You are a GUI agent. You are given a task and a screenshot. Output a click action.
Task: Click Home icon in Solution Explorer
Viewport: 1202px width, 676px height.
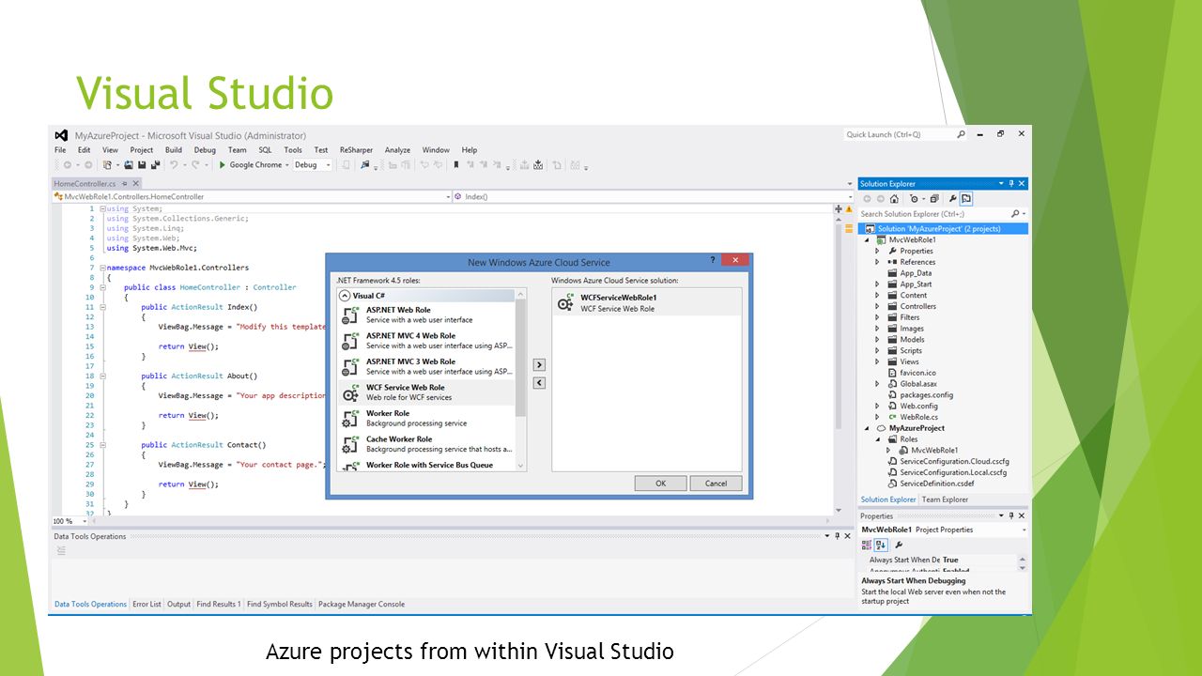click(894, 199)
